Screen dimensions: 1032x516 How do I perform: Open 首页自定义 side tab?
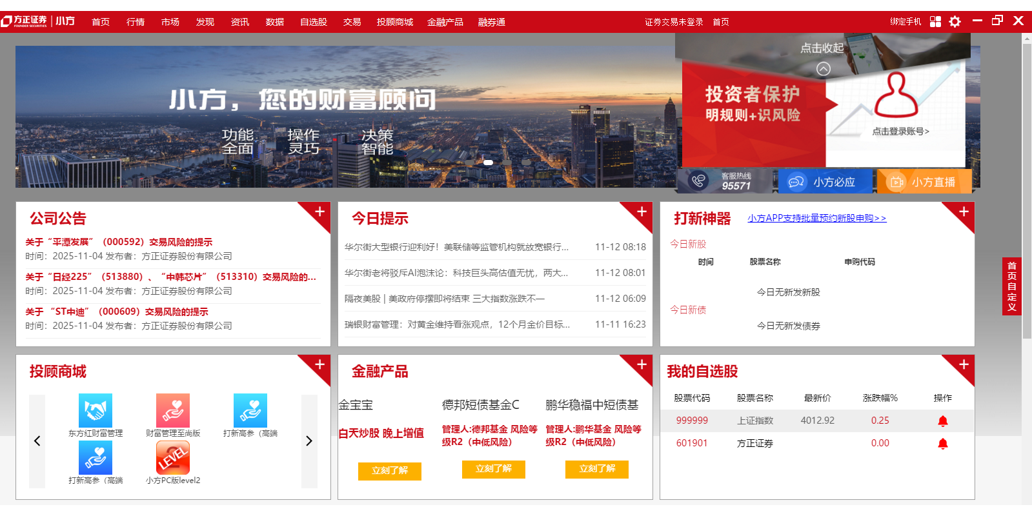[1011, 286]
